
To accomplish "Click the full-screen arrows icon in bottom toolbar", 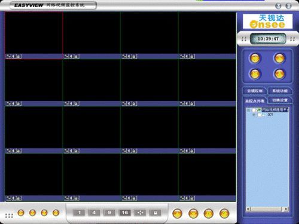I will coord(140,213).
